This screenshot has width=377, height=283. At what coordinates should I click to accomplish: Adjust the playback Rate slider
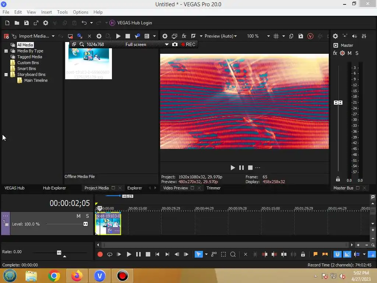pos(59,253)
